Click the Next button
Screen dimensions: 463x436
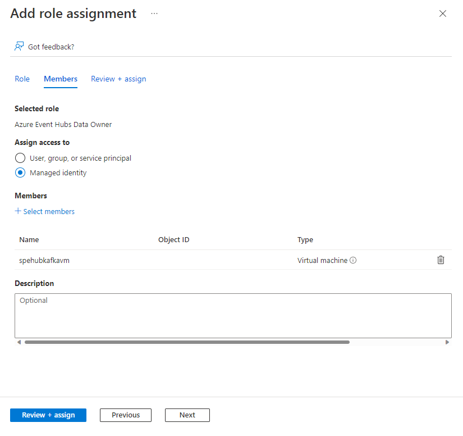pos(187,415)
